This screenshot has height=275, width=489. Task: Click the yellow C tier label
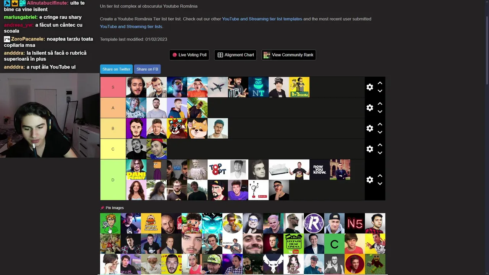click(x=113, y=149)
